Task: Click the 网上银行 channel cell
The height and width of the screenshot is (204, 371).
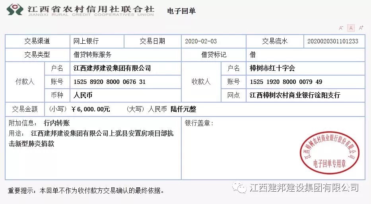Action: click(x=97, y=41)
